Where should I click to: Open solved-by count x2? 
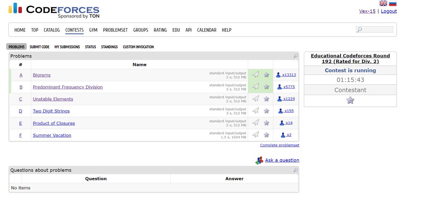tap(286, 135)
